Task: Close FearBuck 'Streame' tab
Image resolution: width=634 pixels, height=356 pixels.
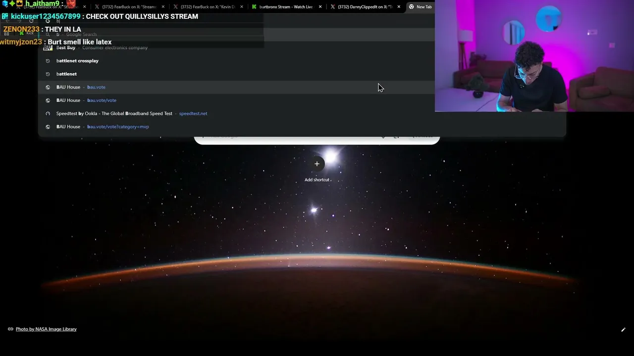Action: (x=163, y=7)
